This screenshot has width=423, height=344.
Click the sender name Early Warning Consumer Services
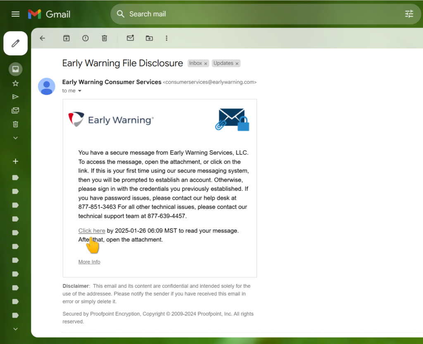[112, 82]
